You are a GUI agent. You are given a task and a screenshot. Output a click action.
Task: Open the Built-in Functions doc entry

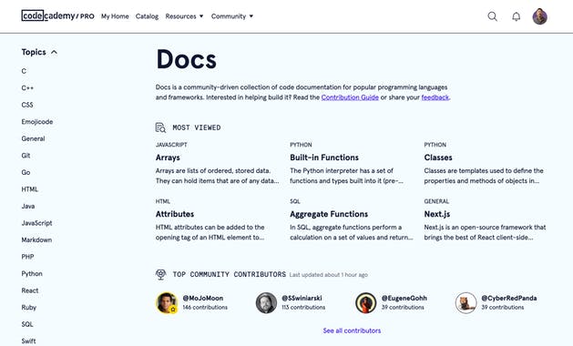(324, 158)
